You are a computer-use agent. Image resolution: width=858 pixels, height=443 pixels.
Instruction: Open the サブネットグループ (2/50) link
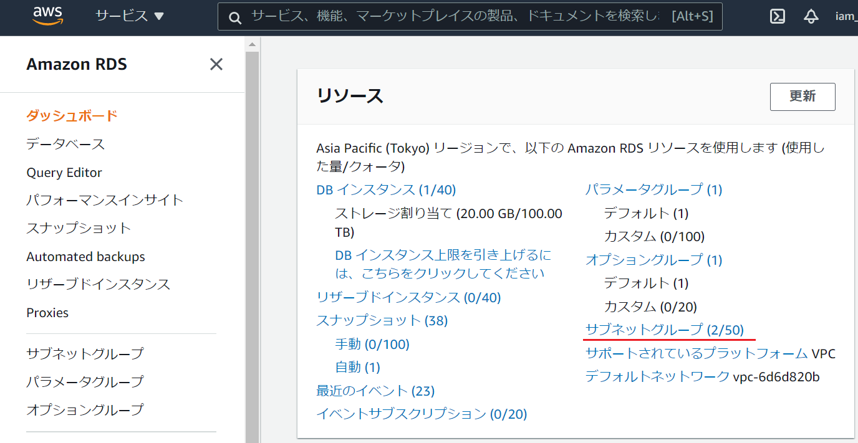[x=665, y=330]
